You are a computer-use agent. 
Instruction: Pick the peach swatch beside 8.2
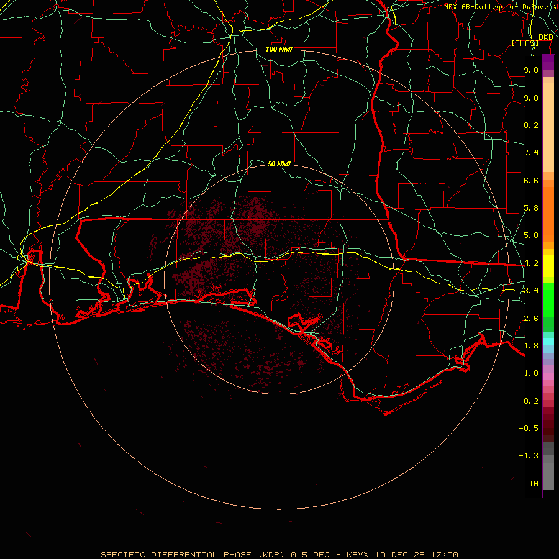tap(548, 127)
